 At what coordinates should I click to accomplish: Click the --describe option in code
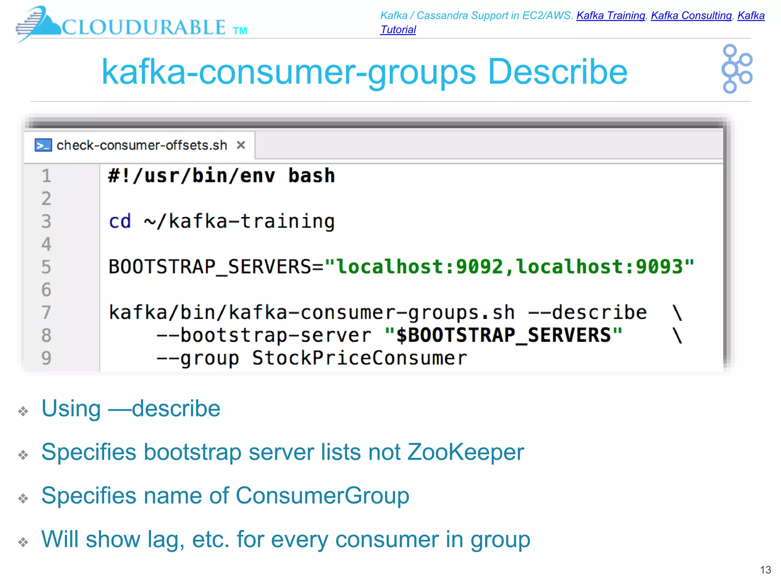click(x=587, y=313)
